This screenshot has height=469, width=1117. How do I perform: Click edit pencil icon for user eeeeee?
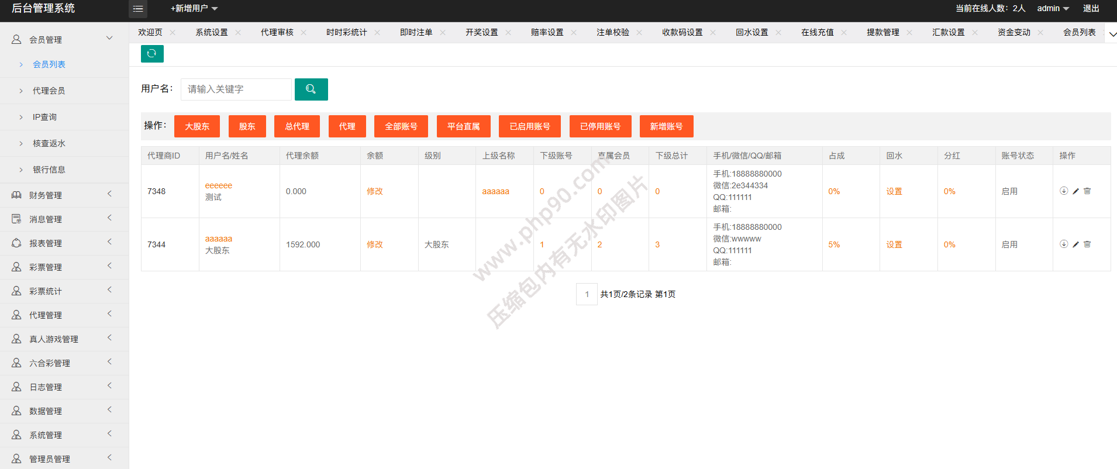pos(1075,191)
